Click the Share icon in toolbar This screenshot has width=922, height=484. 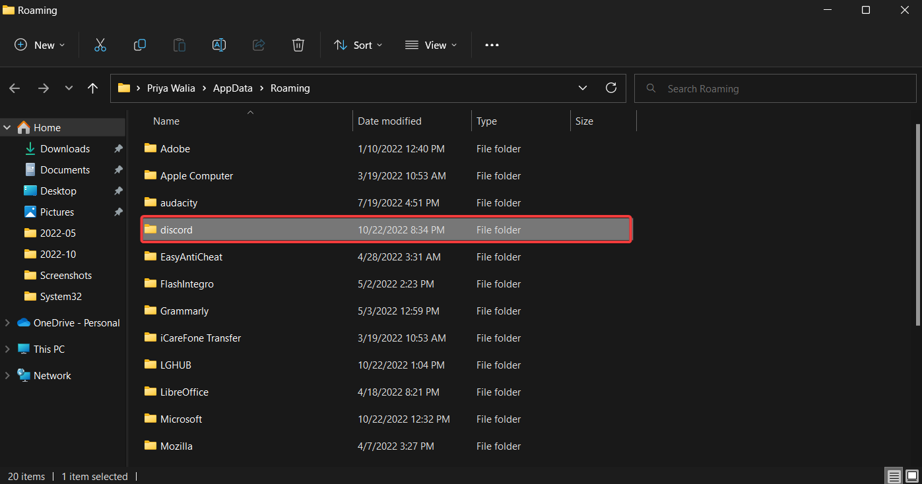tap(259, 45)
